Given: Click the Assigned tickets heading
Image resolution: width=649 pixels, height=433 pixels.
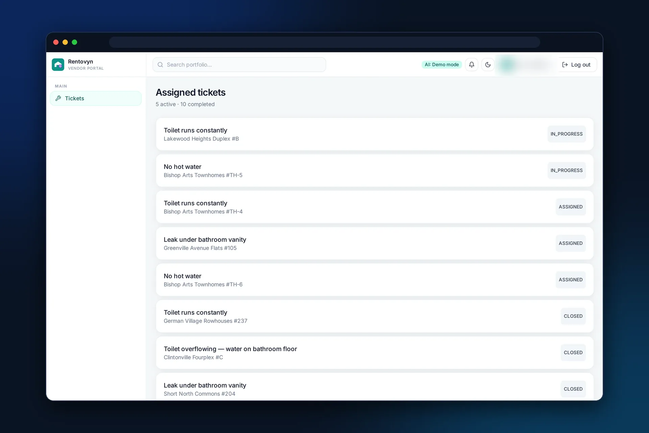Looking at the screenshot, I should [x=191, y=92].
